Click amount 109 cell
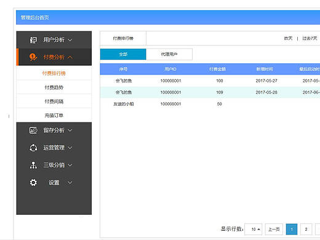Screen dimensions: 320x240 point(220,92)
